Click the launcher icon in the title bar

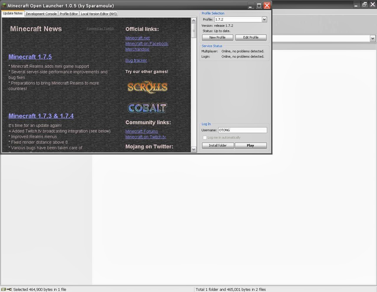click(4, 5)
